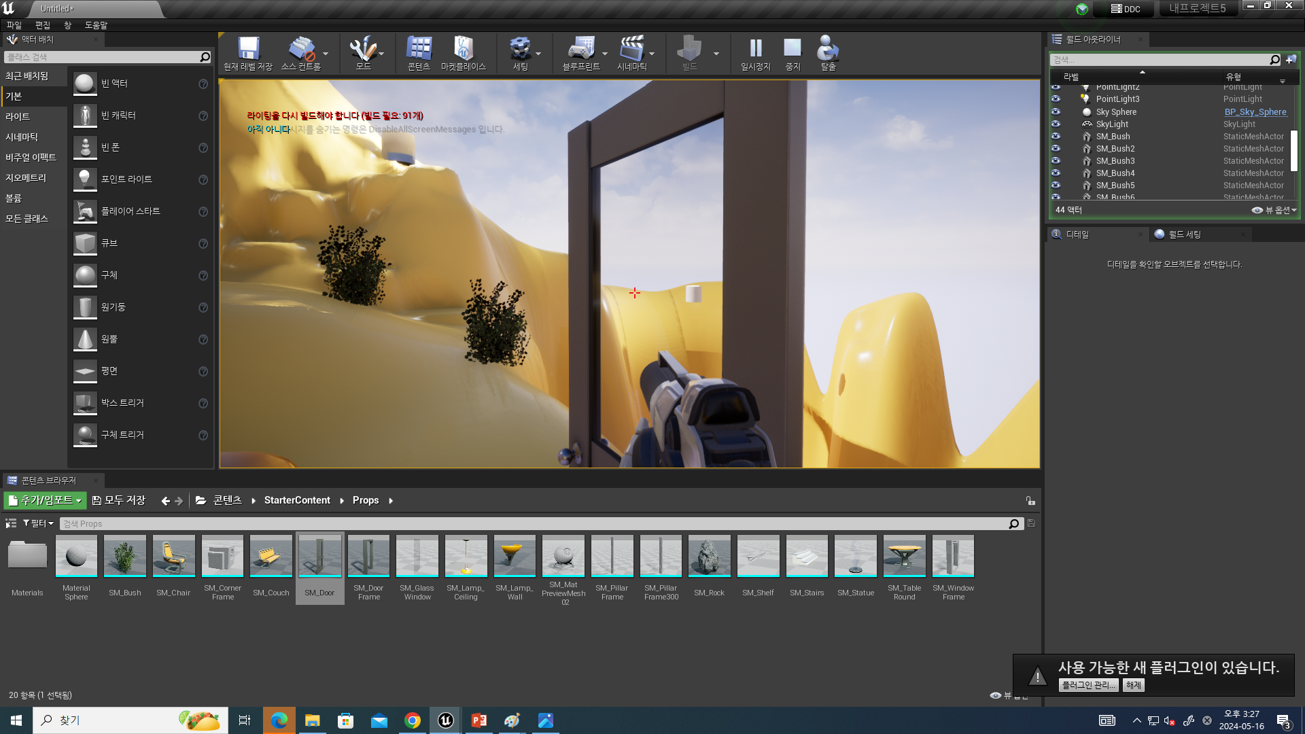Hide SM_Bush actor via eye icon
1305x734 pixels.
1056,136
